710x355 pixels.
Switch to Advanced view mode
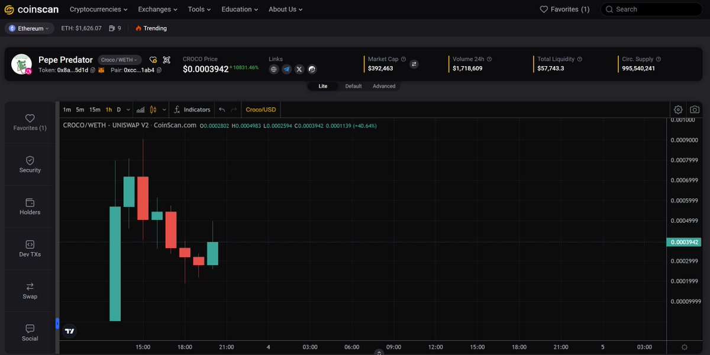pos(384,86)
